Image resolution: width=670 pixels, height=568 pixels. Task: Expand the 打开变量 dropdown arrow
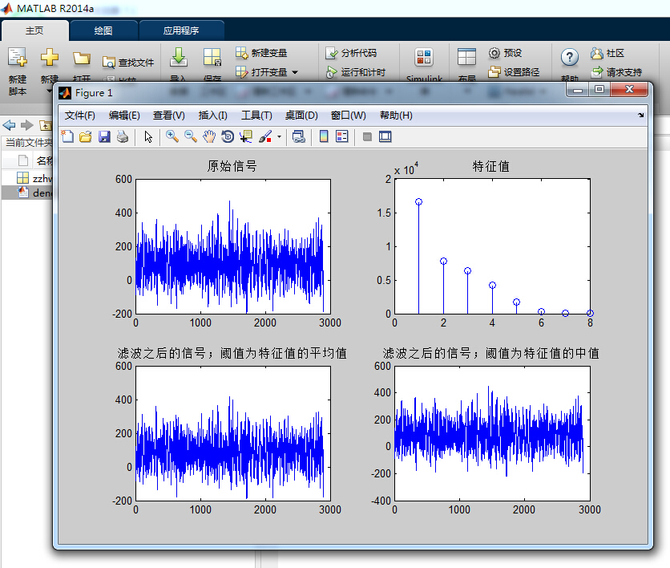(x=295, y=72)
